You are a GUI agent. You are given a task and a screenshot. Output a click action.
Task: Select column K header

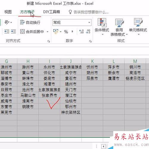click(92, 61)
